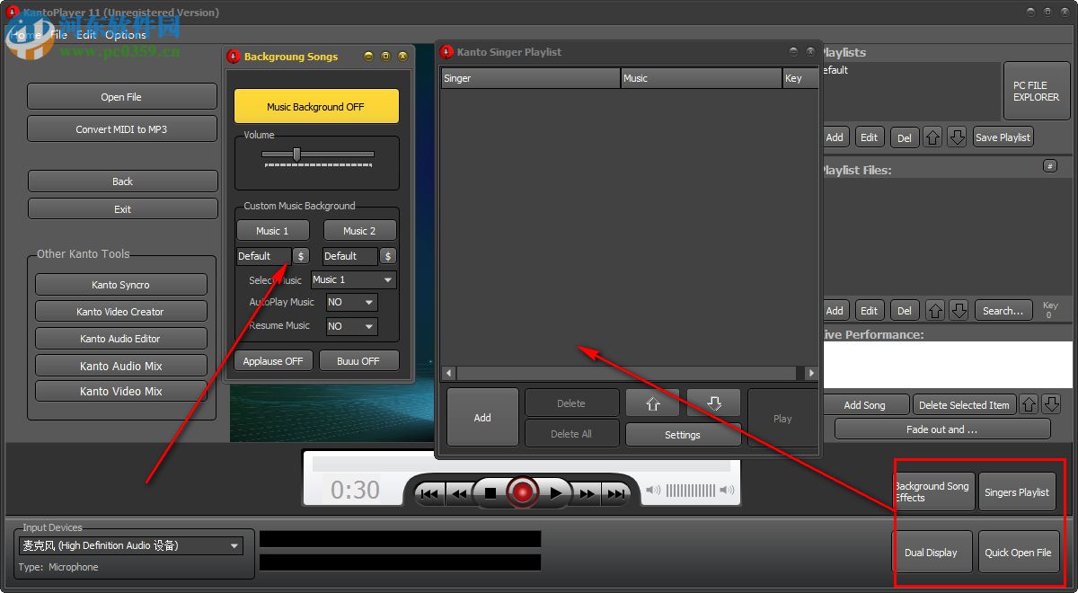1078x593 pixels.
Task: Click Search... in Playlist Files
Action: click(x=1003, y=311)
